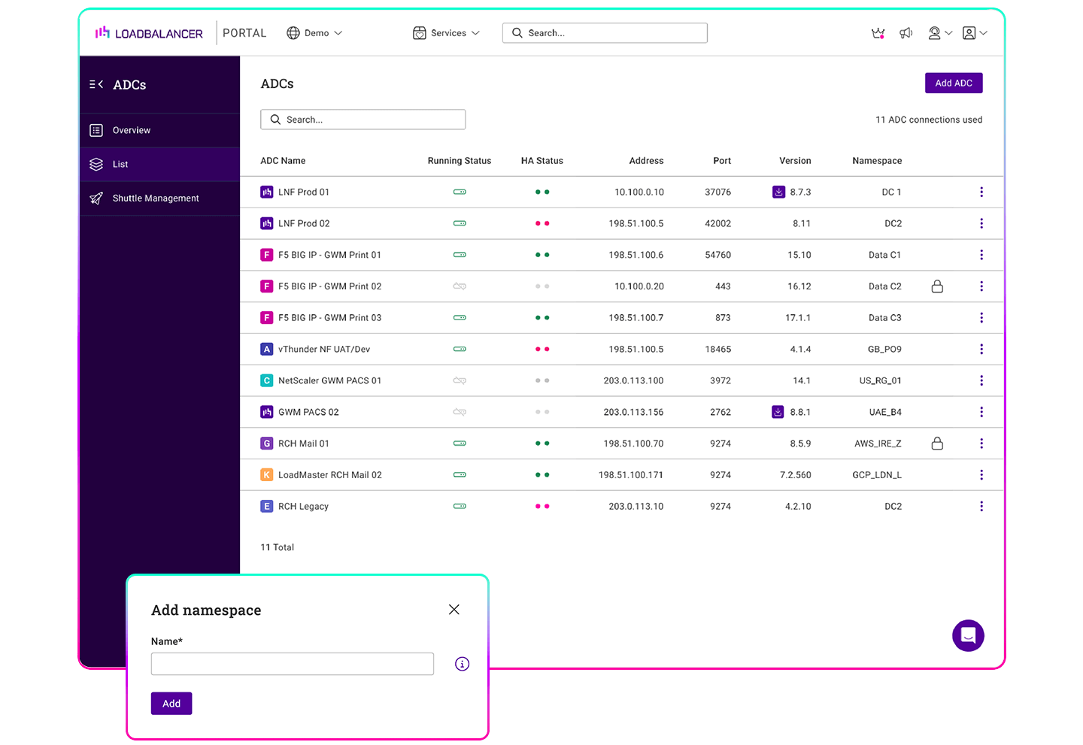This screenshot has width=1083, height=745.
Task: Click the namespace Name input field
Action: 293,664
